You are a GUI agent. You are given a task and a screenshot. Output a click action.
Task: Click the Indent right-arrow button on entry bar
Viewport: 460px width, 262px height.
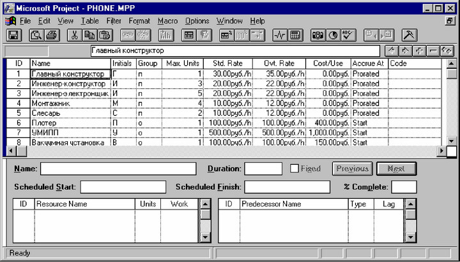[406, 51]
